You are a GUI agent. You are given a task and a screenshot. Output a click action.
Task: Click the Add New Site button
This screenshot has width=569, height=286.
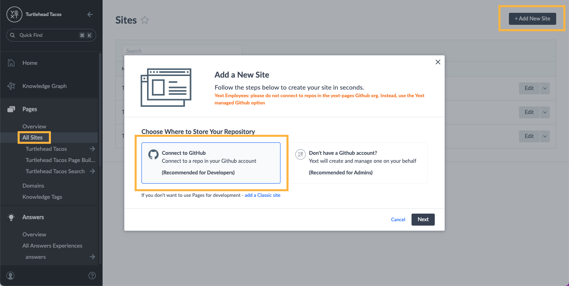point(532,18)
